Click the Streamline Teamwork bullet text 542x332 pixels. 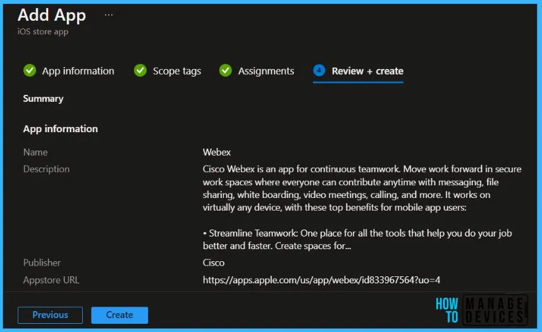tap(357, 240)
